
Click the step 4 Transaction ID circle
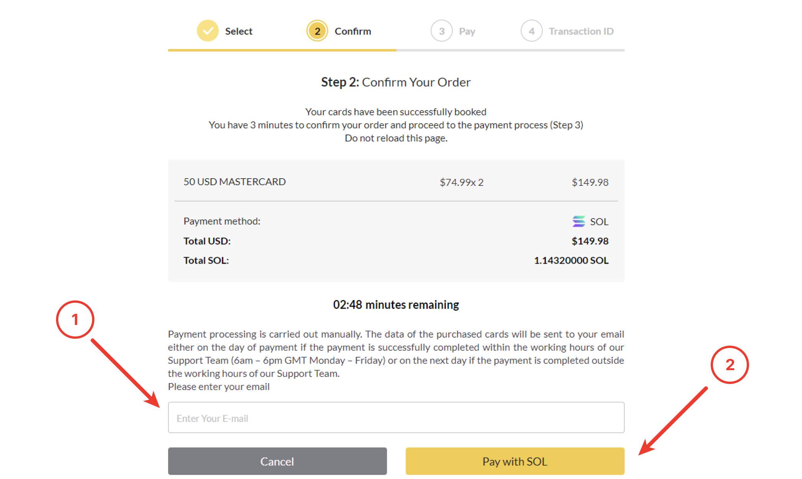pos(531,31)
